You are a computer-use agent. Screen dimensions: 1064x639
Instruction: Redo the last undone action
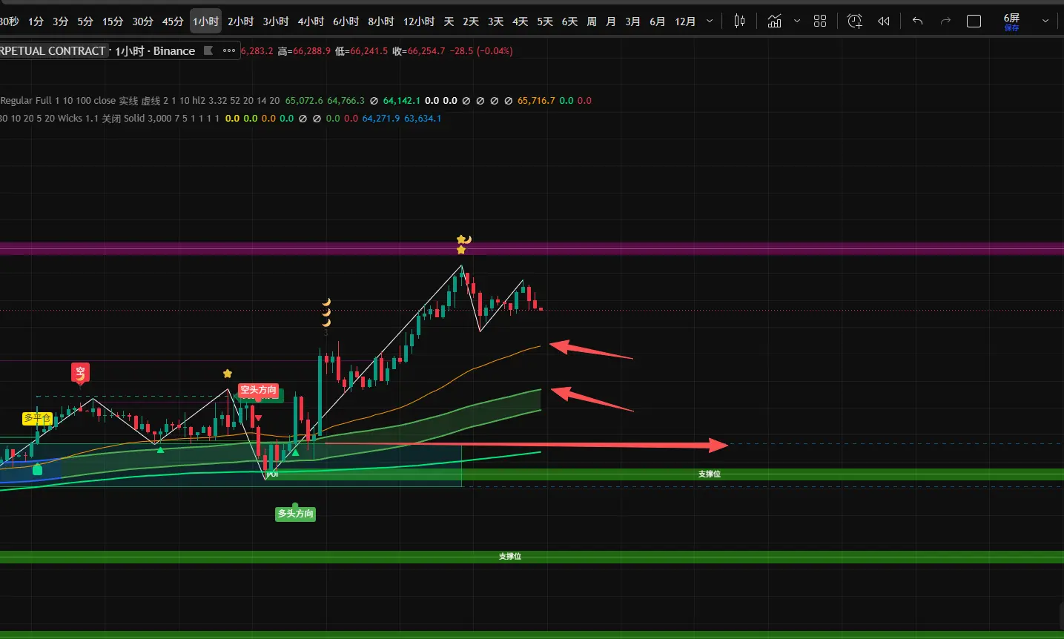(945, 21)
